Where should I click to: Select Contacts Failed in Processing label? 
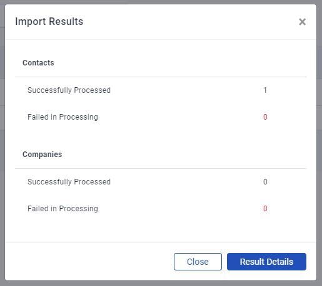[63, 117]
